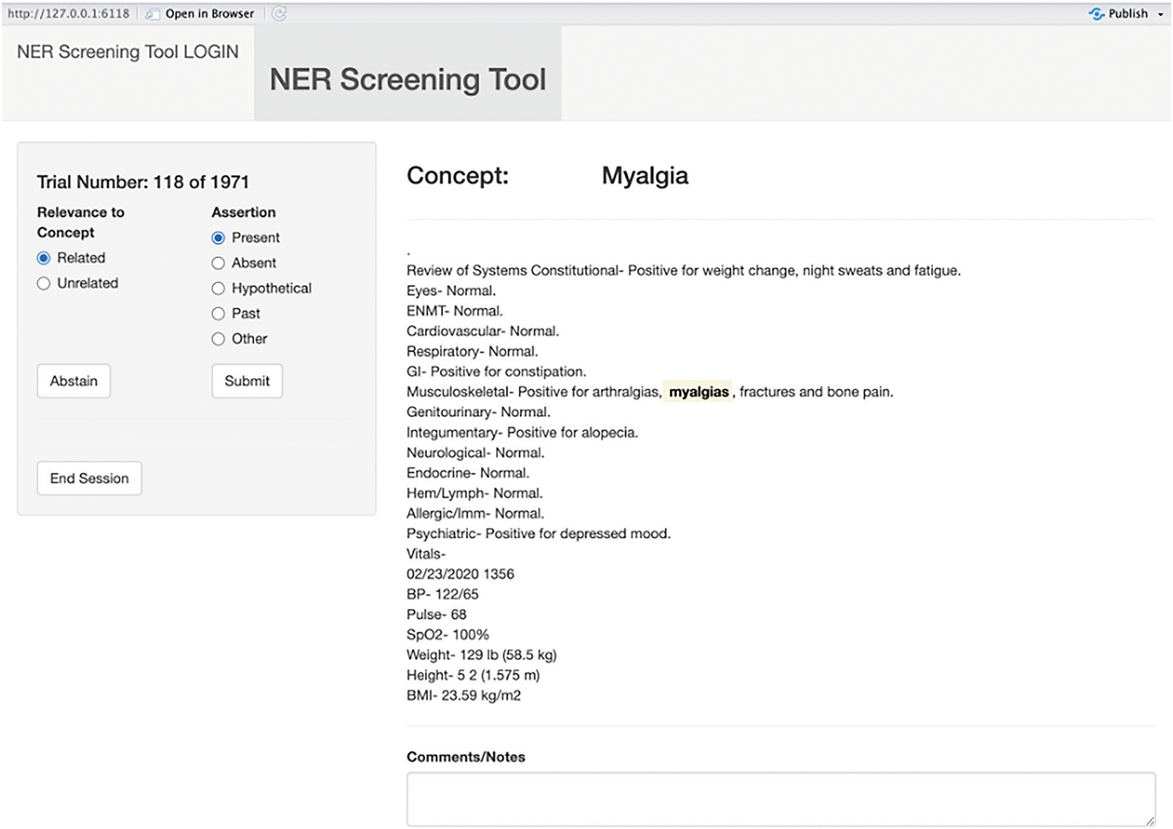The height and width of the screenshot is (829, 1173).
Task: Expand the Publish dropdown arrow
Action: click(1161, 14)
